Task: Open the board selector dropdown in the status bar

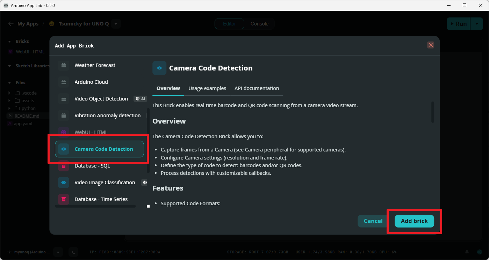Action: tap(58, 252)
